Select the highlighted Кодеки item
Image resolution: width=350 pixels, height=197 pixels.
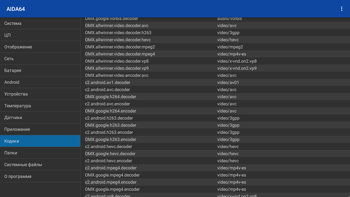point(40,141)
